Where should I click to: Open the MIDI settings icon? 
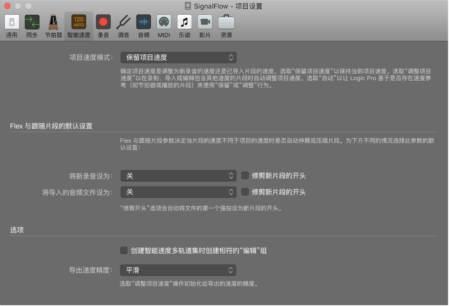(x=164, y=25)
